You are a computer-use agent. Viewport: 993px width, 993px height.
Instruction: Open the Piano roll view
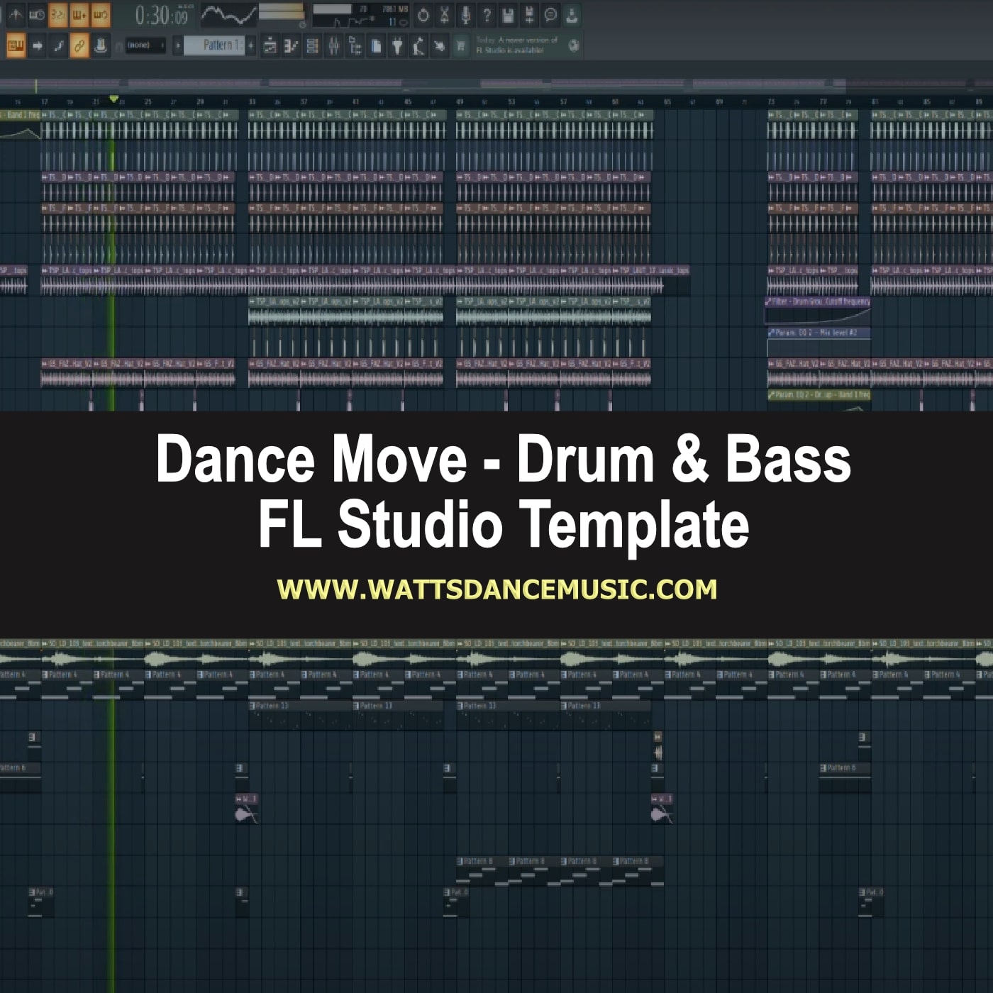(291, 47)
